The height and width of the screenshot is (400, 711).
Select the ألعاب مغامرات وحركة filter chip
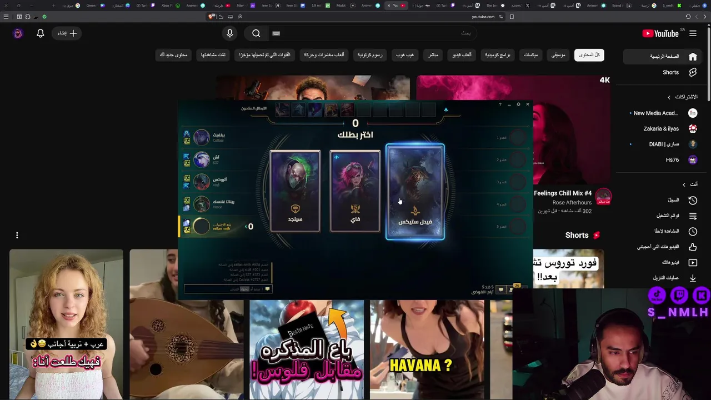pyautogui.click(x=324, y=55)
